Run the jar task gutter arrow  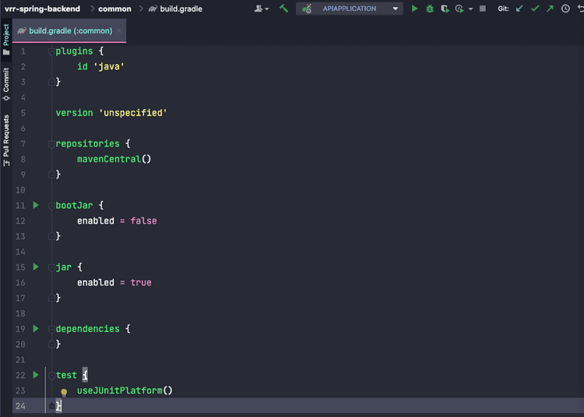coord(36,267)
